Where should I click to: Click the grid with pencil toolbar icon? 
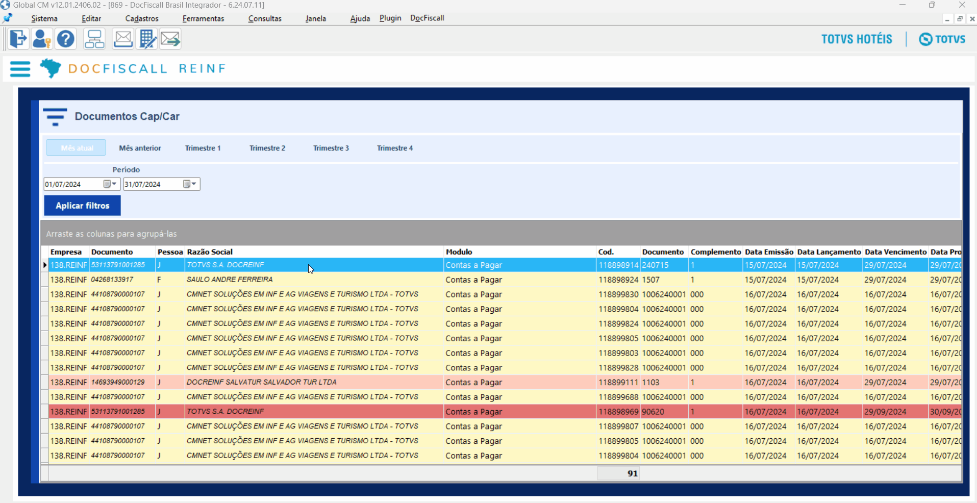coord(147,39)
